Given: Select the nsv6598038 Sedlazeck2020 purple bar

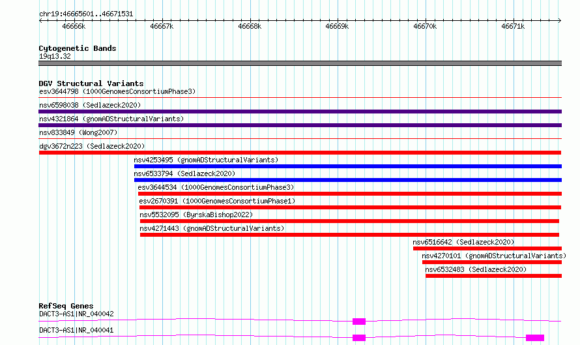Looking at the screenshot, I should pos(300,112).
